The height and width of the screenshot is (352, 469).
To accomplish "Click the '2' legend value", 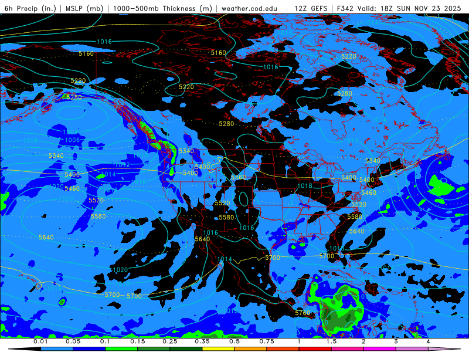I will (363, 341).
